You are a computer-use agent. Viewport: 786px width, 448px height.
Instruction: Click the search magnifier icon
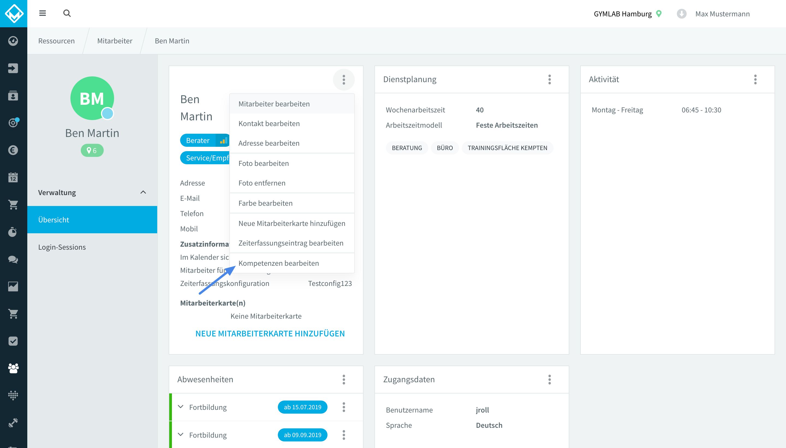[67, 13]
